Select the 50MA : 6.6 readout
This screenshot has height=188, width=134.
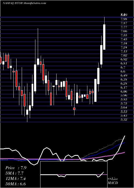click(16, 184)
